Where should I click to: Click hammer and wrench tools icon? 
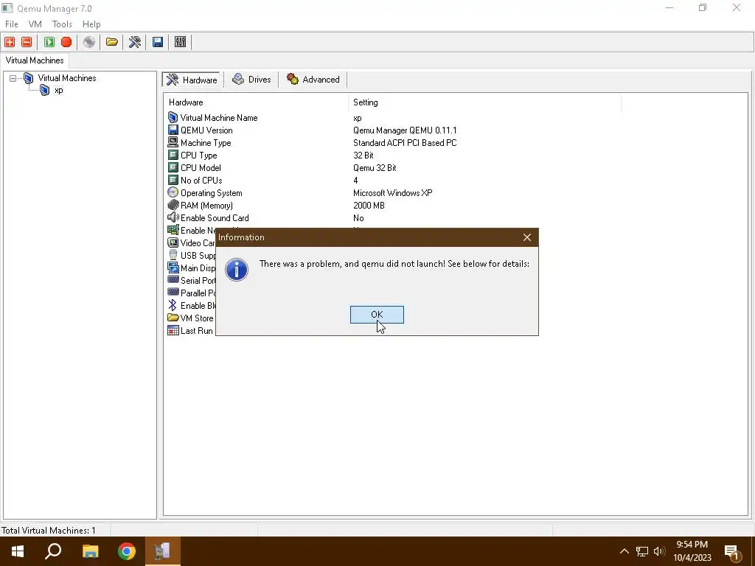tap(135, 42)
